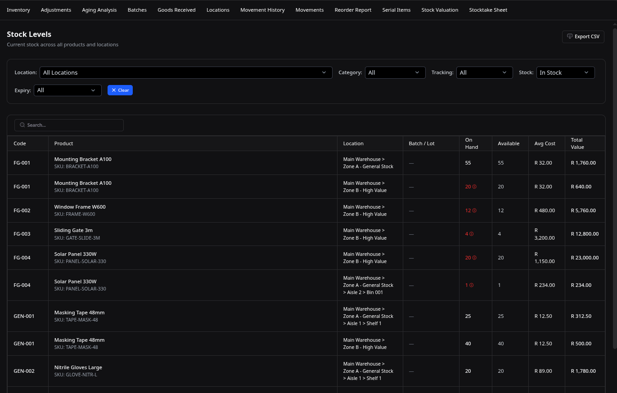Click On Hand value 55
617x393 pixels.
coord(468,163)
